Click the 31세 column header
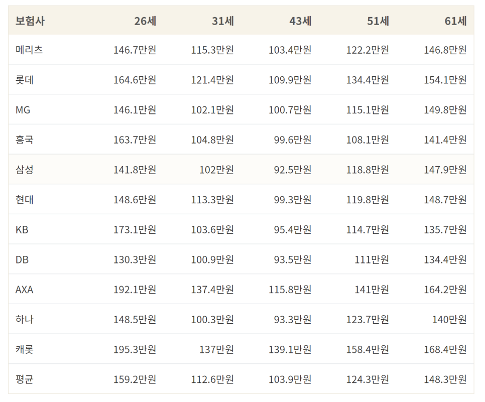485x402 pixels. [223, 21]
